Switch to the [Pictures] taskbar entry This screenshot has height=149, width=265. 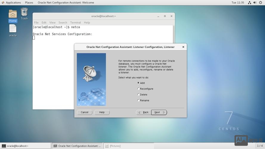tap(129, 146)
